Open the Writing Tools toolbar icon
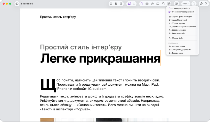The width and height of the screenshot is (210, 122). click(x=121, y=4)
